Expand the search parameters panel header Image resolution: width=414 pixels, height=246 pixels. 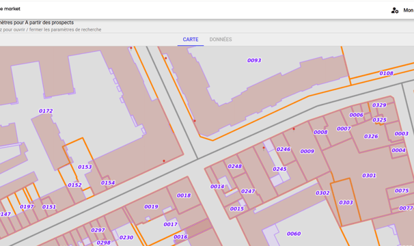click(207, 26)
